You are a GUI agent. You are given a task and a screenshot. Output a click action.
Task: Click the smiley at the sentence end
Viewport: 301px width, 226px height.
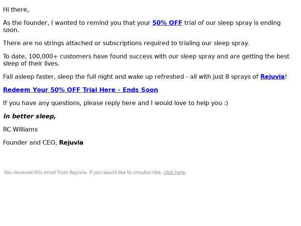(x=226, y=103)
